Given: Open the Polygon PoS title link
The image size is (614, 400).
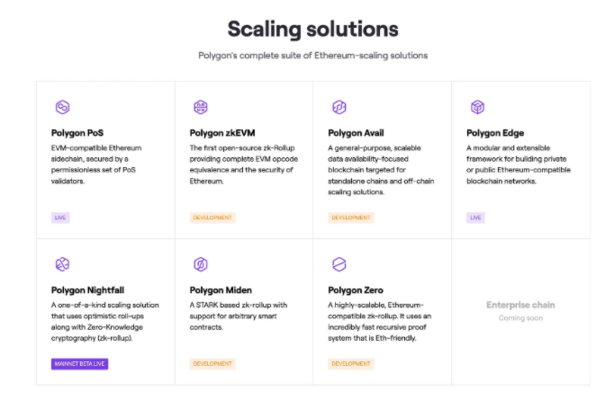Looking at the screenshot, I should (77, 133).
